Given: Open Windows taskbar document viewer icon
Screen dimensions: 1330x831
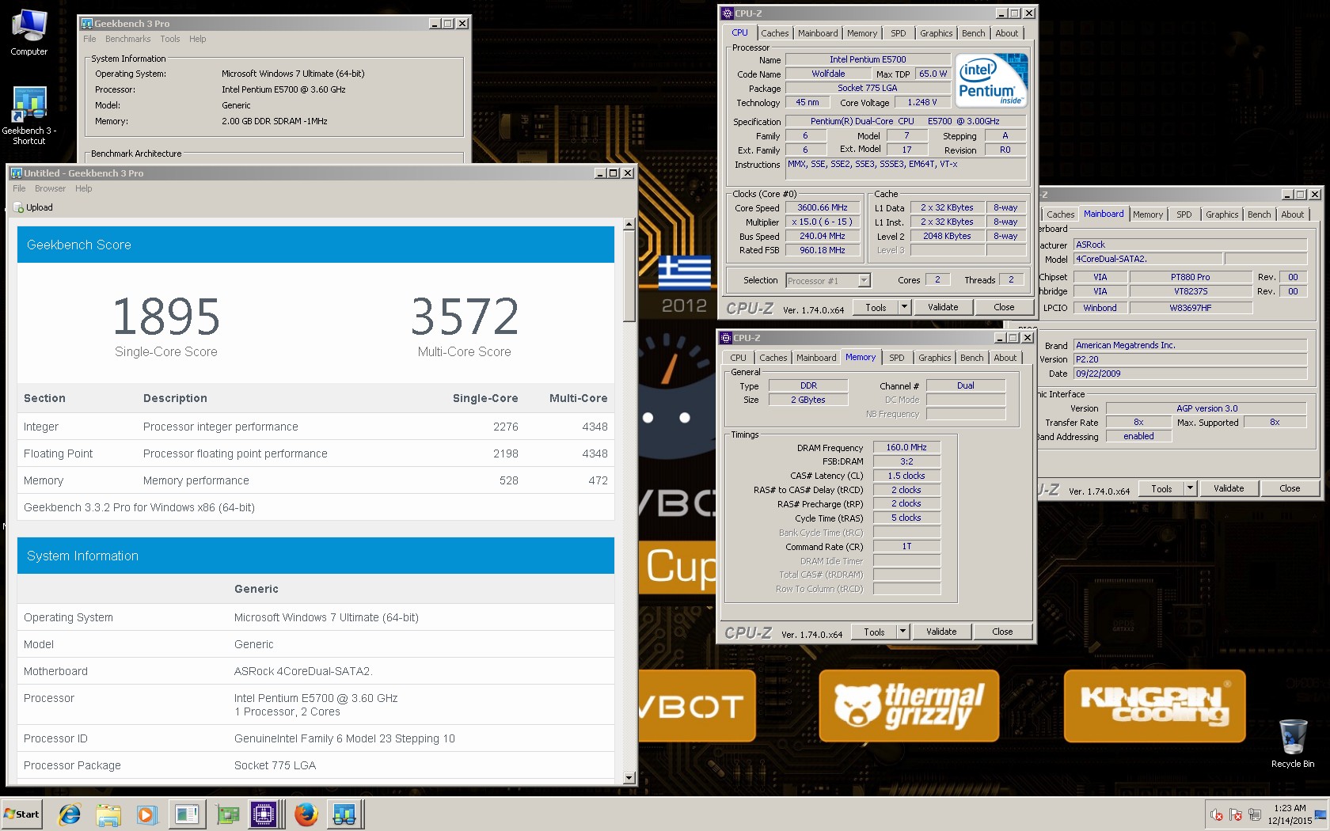Looking at the screenshot, I should [x=186, y=814].
